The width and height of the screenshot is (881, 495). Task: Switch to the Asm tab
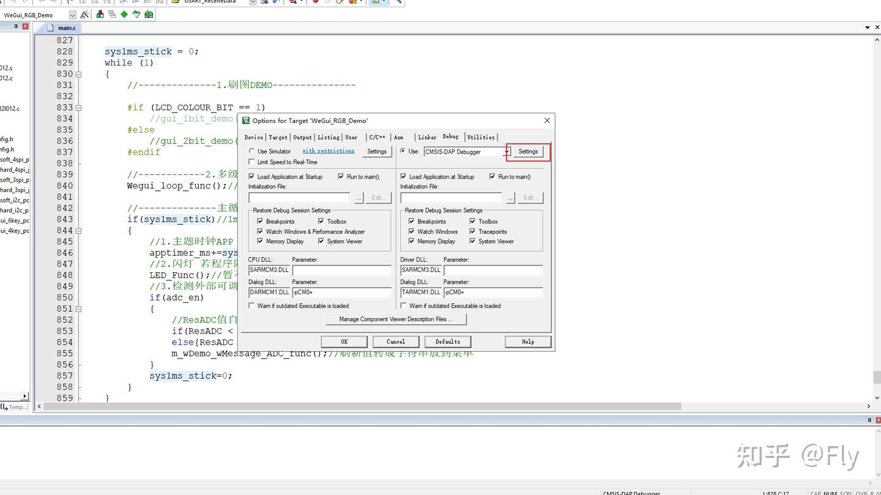pyautogui.click(x=399, y=137)
